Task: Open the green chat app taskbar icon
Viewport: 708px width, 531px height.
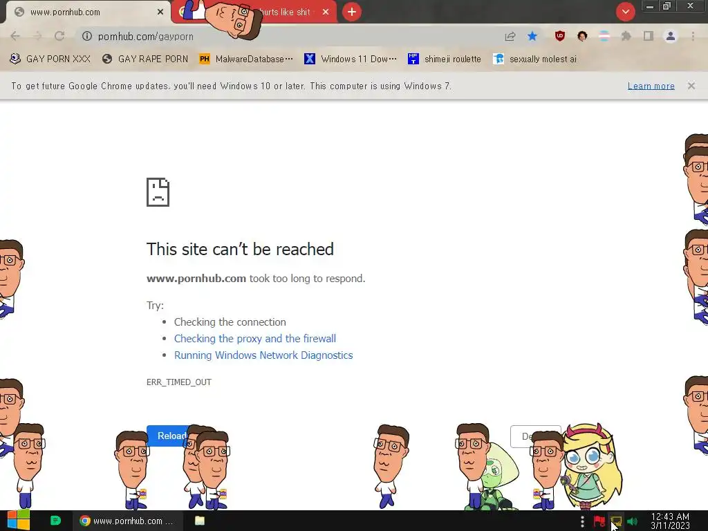Action: (x=55, y=521)
